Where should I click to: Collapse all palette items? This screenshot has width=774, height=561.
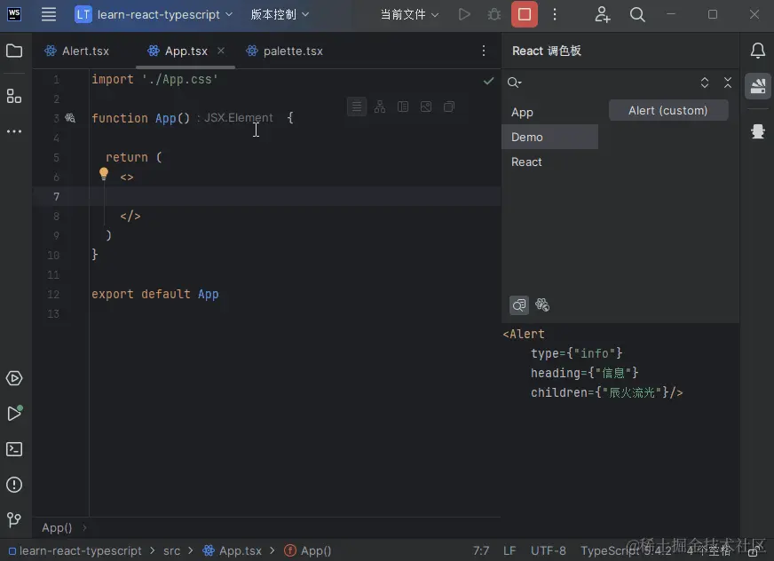tap(728, 83)
